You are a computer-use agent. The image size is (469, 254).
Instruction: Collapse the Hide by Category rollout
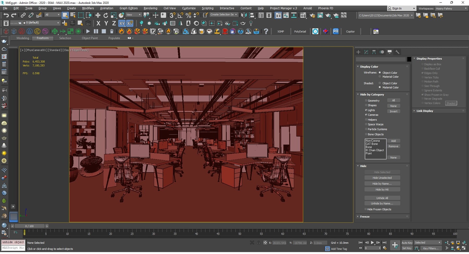coord(358,94)
